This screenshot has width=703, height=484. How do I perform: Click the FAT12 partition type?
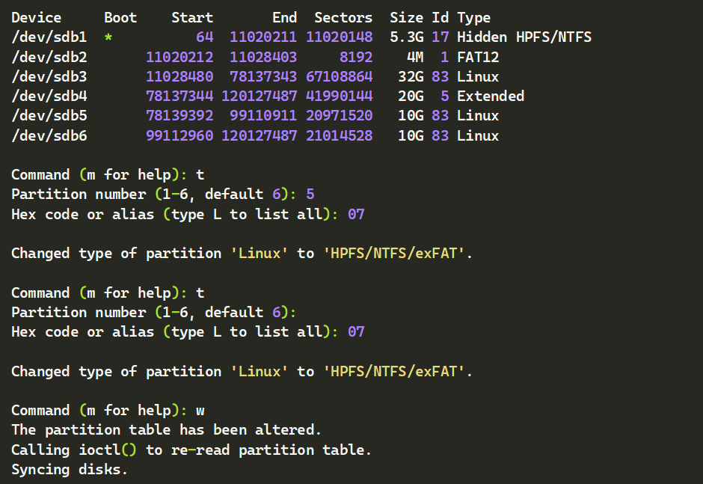[x=478, y=57]
